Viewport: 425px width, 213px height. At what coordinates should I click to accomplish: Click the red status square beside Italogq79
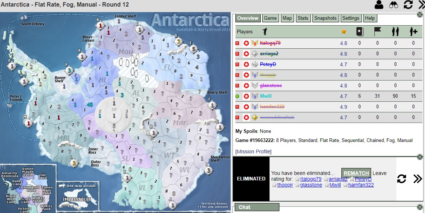coord(238,43)
